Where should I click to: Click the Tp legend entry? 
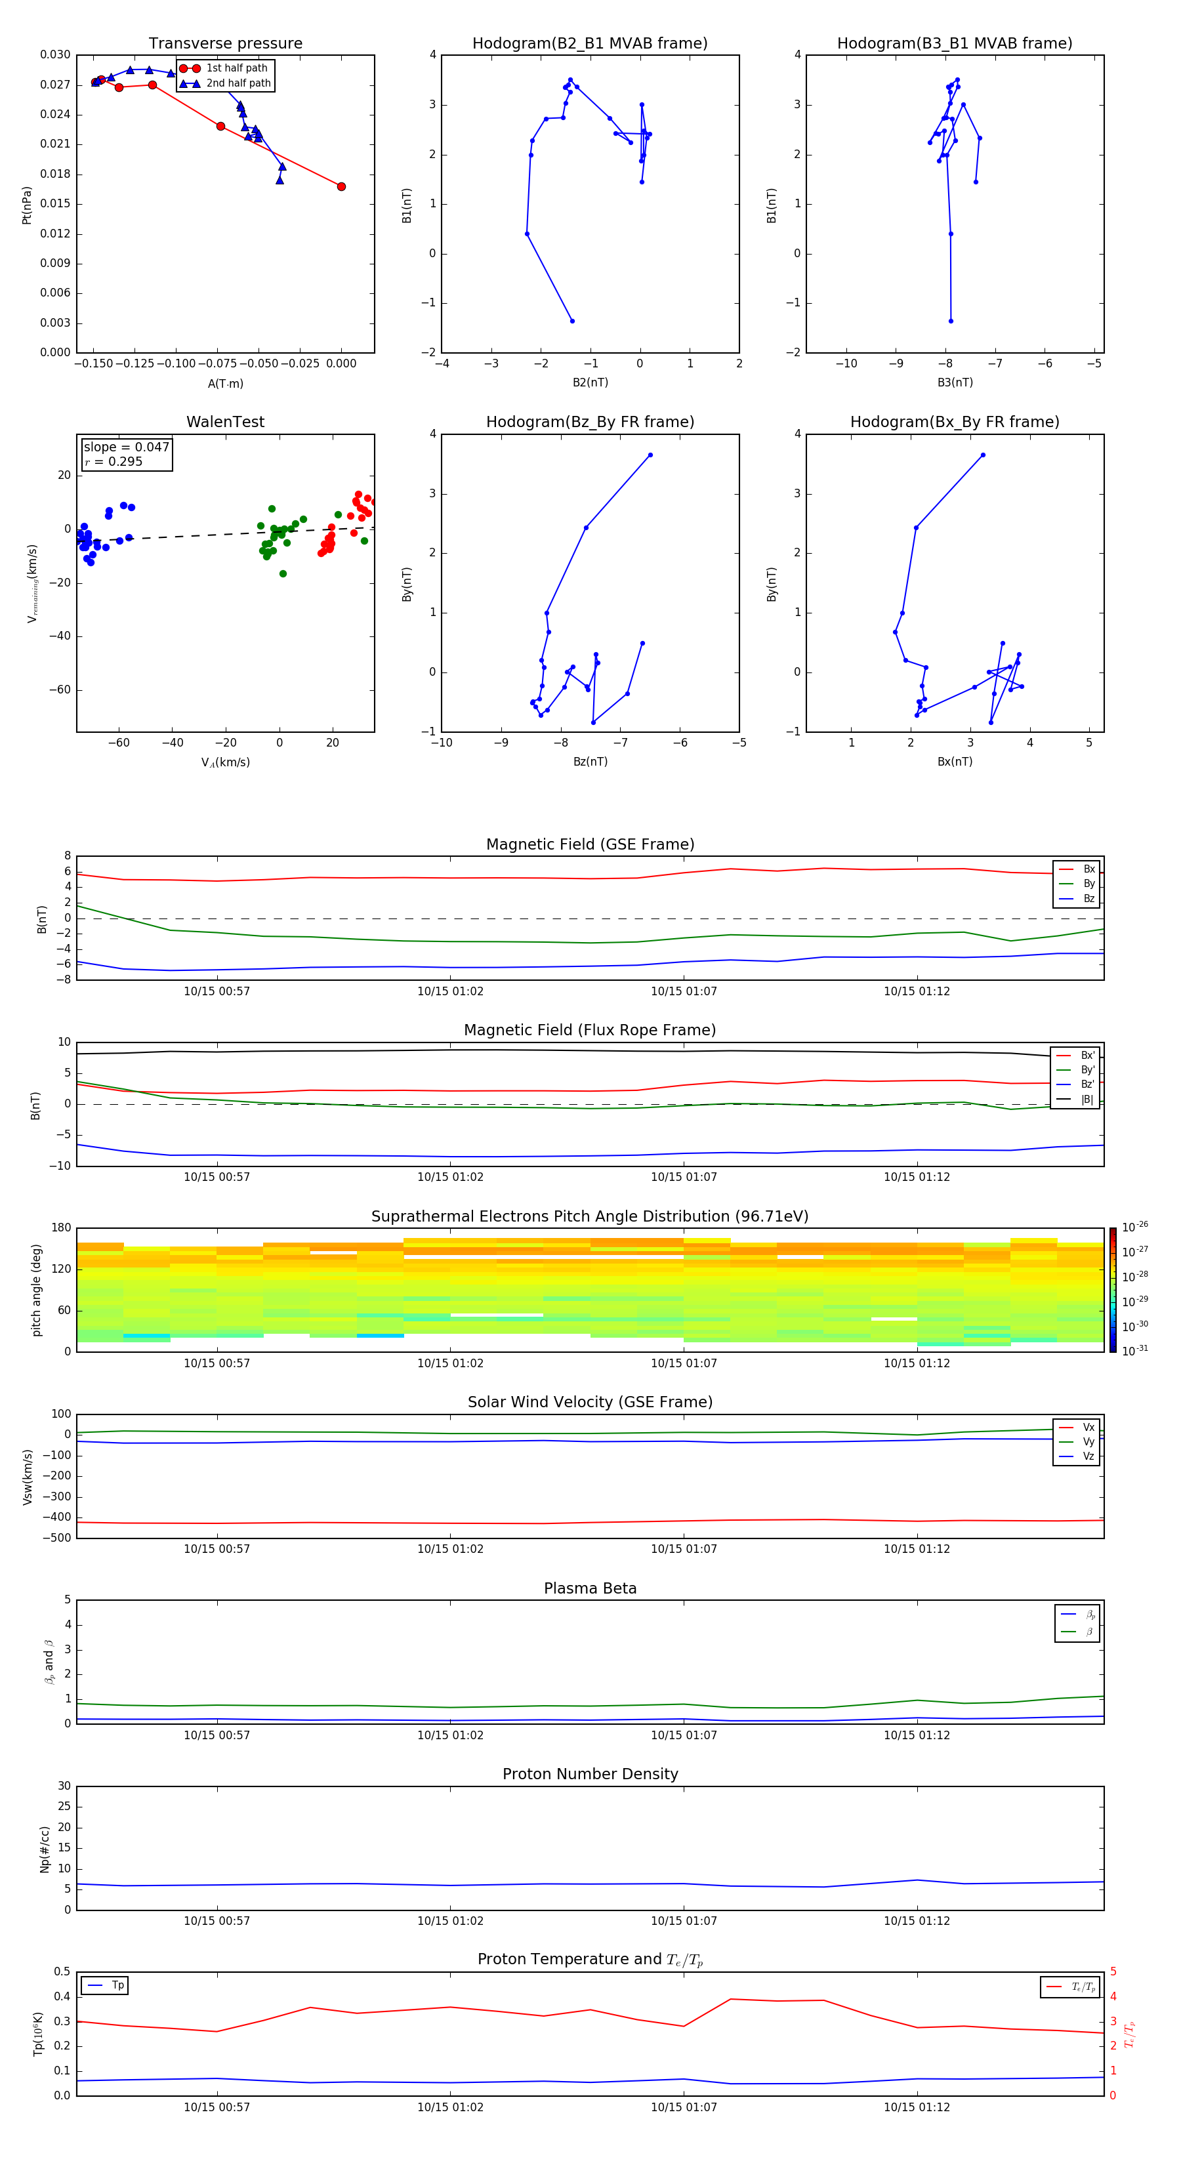(x=105, y=1985)
